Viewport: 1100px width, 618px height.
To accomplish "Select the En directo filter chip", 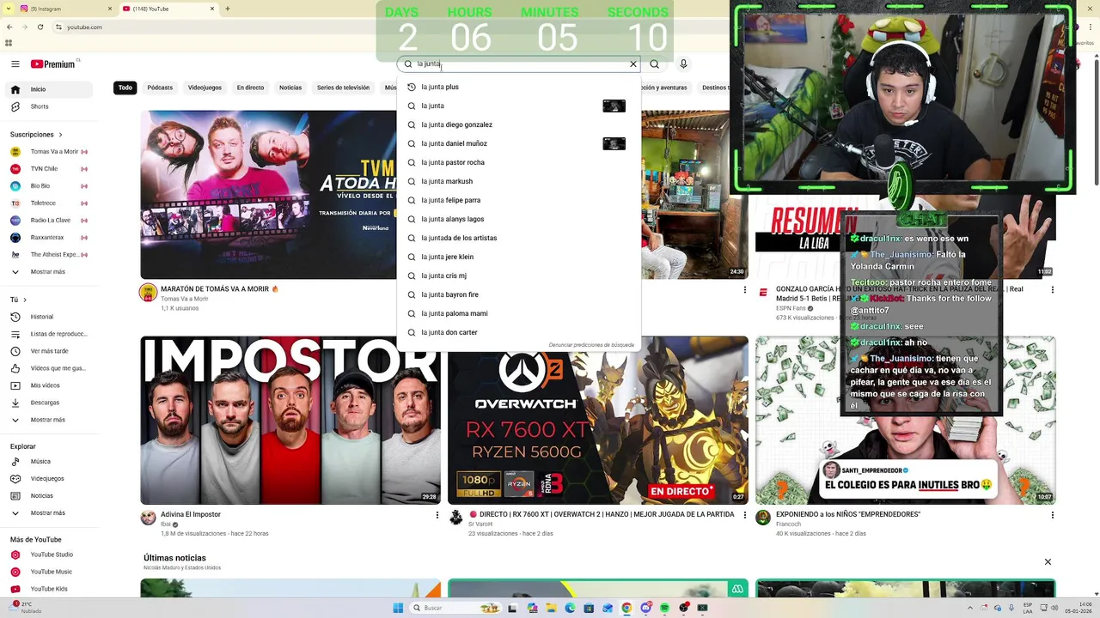I will click(x=250, y=88).
